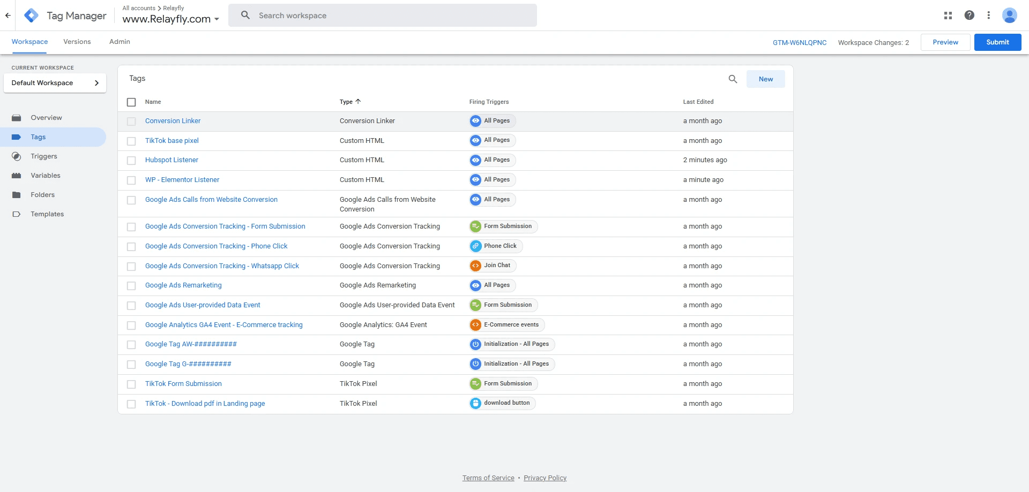The height and width of the screenshot is (492, 1029).
Task: Click the Phone Click trigger icon
Action: click(475, 246)
